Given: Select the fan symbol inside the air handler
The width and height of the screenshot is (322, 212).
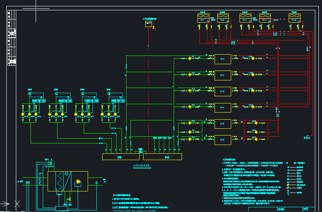Looking at the screenshot, I should tap(78, 182).
